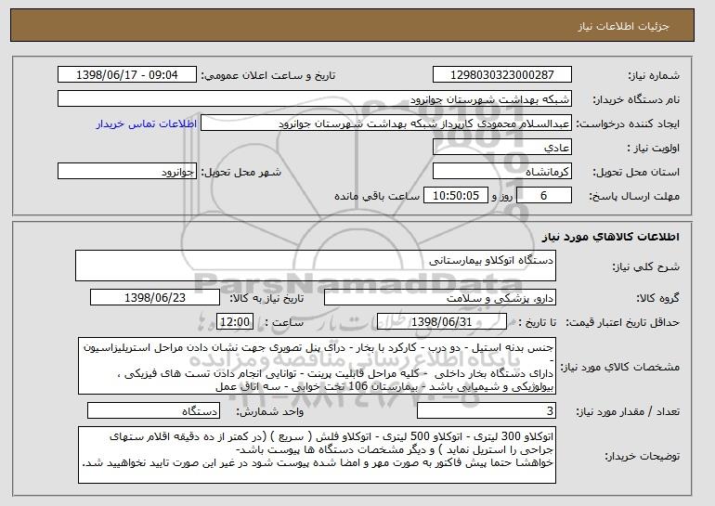Screen dimensions: 715x506
Task: Select the label تاریخ نیاز به کالا
Action: tap(266, 298)
